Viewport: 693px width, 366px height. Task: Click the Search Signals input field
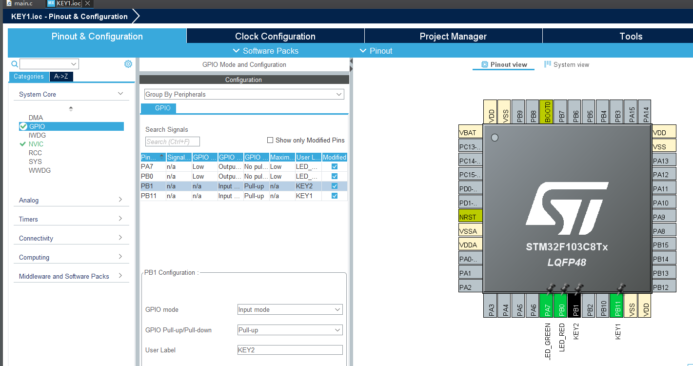(x=173, y=142)
